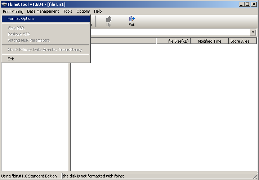Maximize the FbinstTool window

(247, 4)
